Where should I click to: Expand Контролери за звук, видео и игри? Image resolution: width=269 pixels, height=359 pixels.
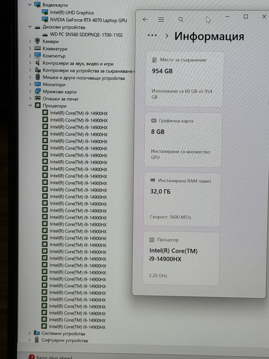coord(30,63)
